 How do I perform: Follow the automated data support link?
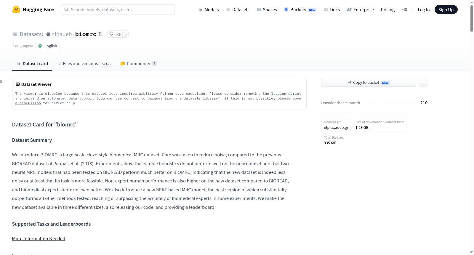[71, 98]
